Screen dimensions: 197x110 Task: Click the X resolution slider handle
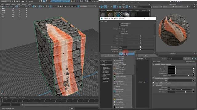point(140,47)
